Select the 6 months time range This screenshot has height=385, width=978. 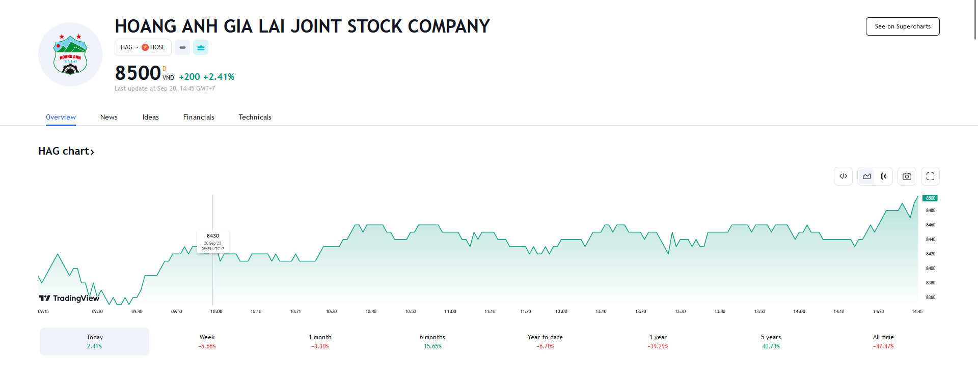(x=432, y=341)
